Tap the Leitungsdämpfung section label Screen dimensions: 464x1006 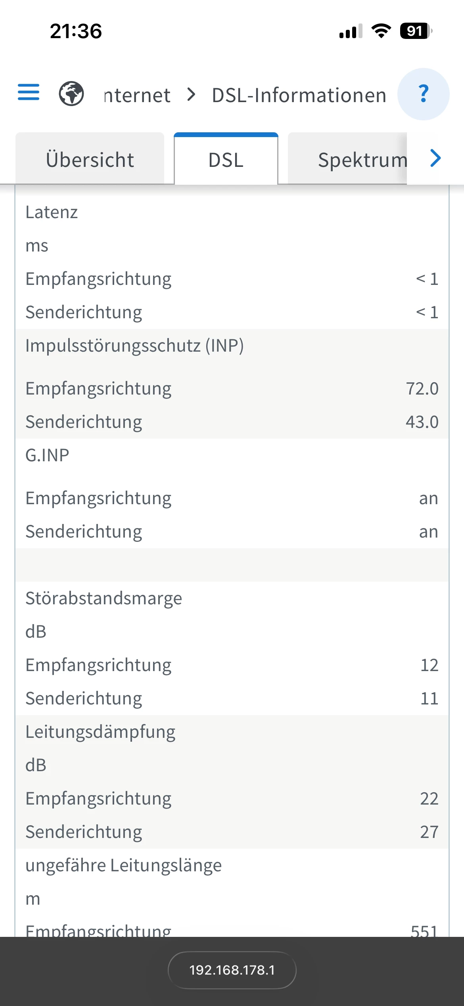[x=100, y=731]
